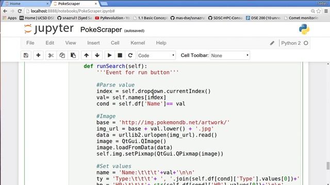Open the View menu
The height and width of the screenshot is (185, 330).
[71, 43]
